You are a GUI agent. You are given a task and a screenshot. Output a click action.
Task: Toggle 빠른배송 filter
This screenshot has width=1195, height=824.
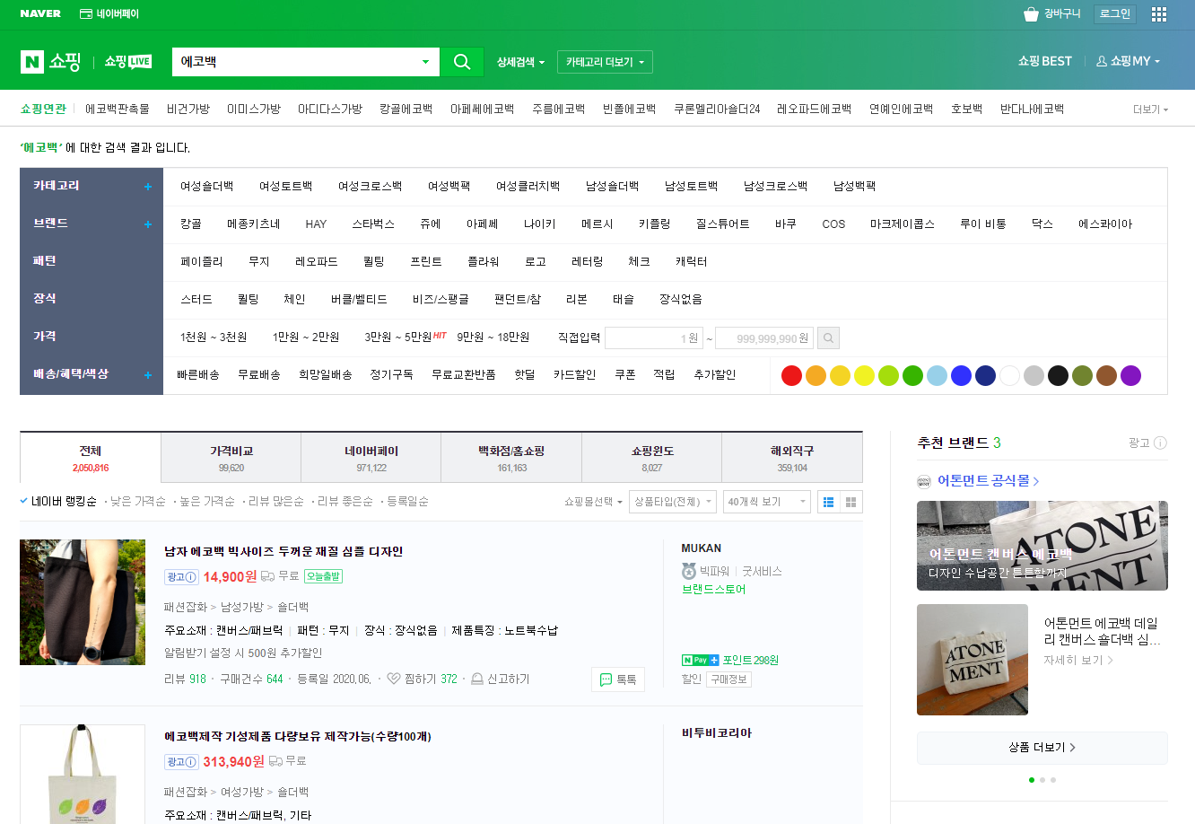pos(198,375)
